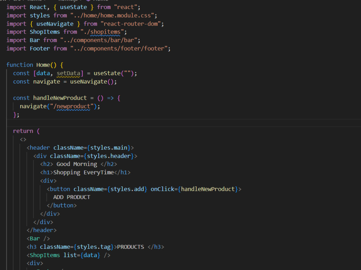361x270 pixels.
Task: Click the PRODUCTS text inside the h3
Action: [131, 247]
